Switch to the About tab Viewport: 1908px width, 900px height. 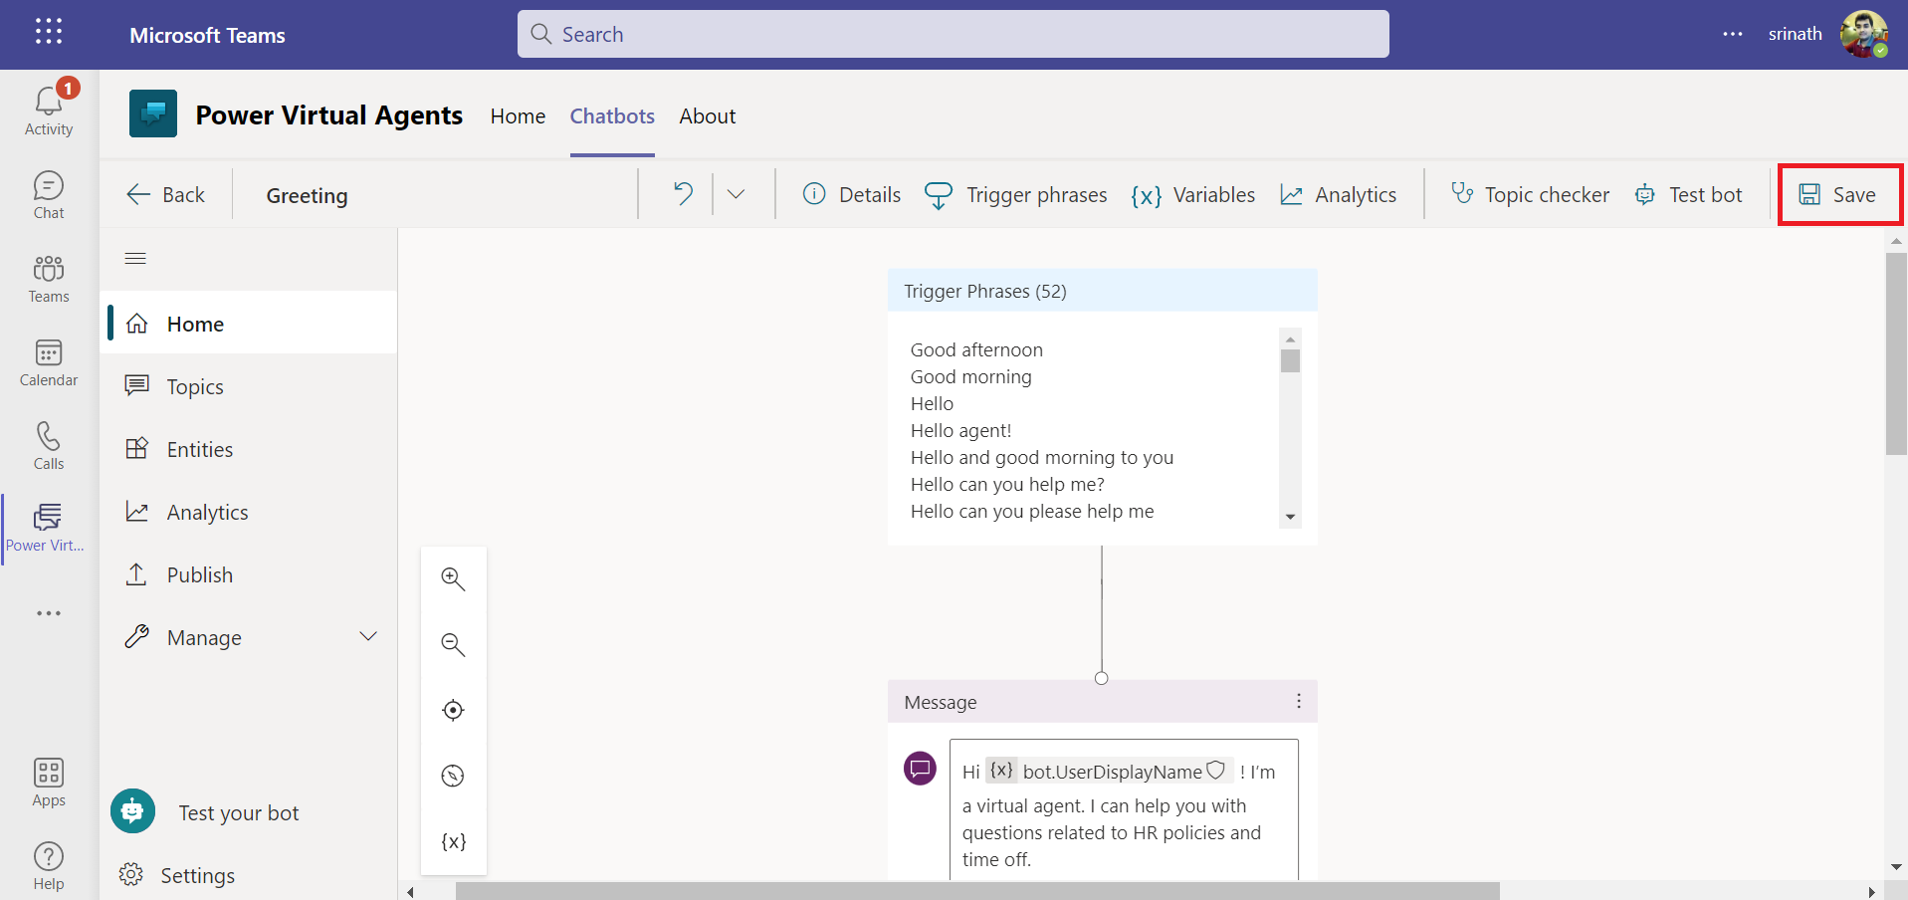coord(707,116)
